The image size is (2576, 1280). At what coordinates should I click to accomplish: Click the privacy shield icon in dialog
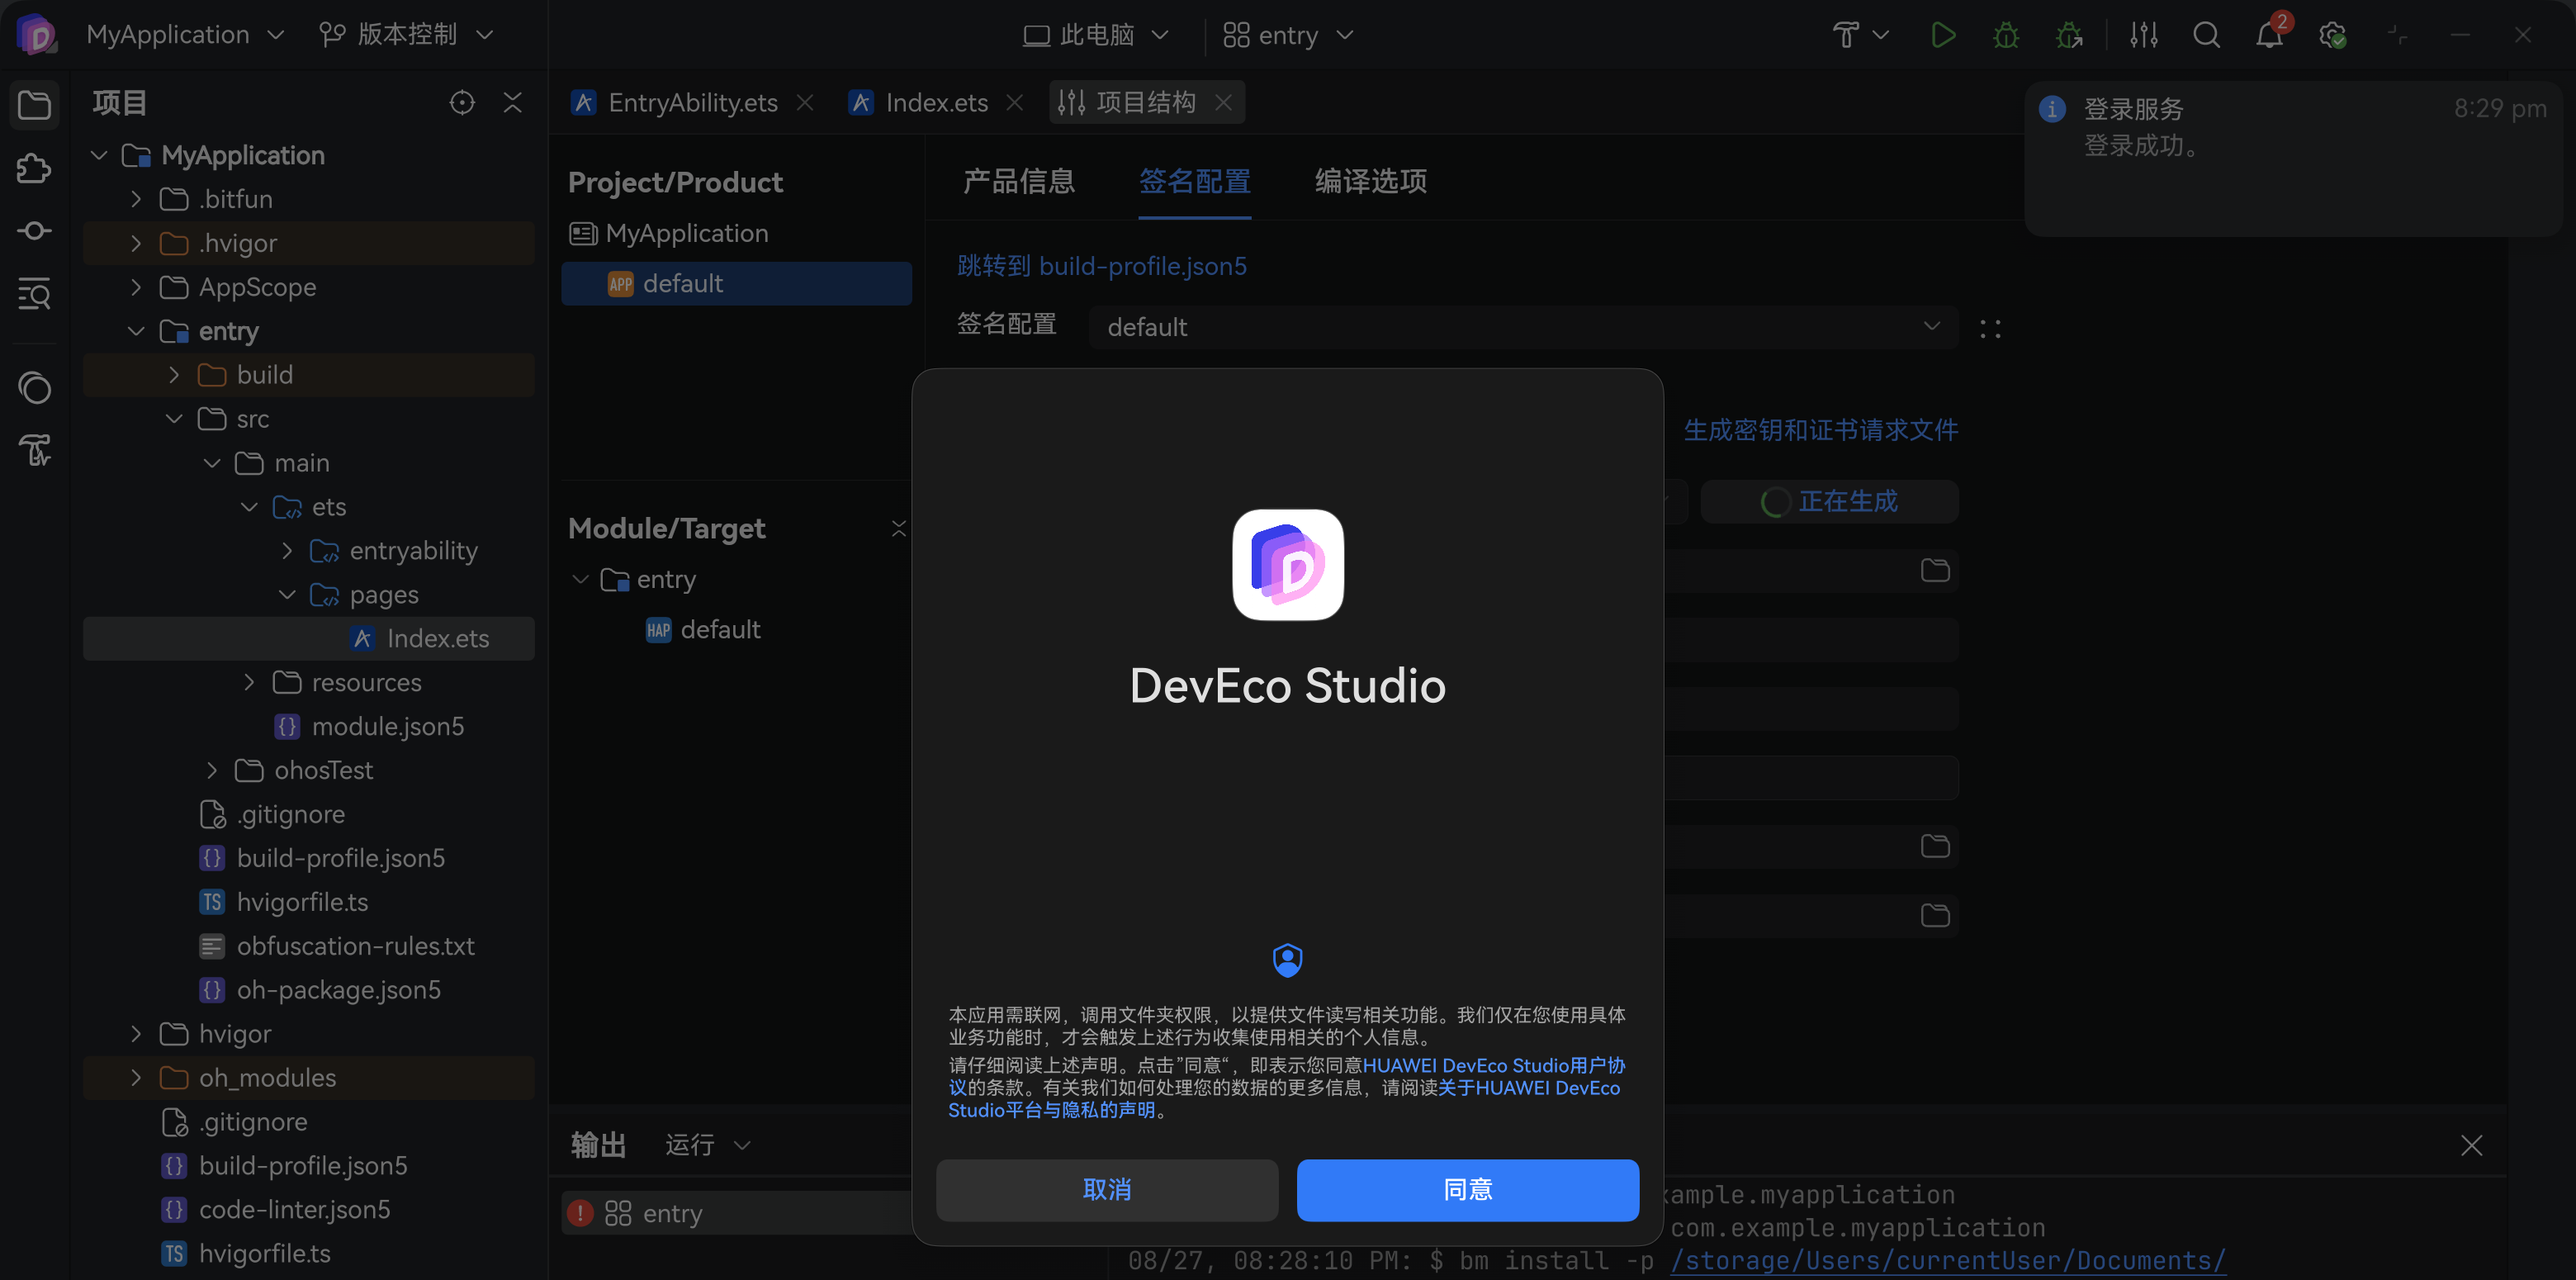click(x=1287, y=960)
